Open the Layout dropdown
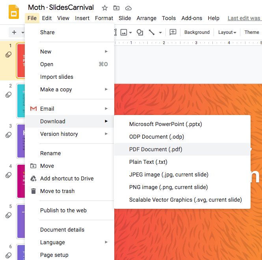This screenshot has width=262, height=260. click(227, 32)
